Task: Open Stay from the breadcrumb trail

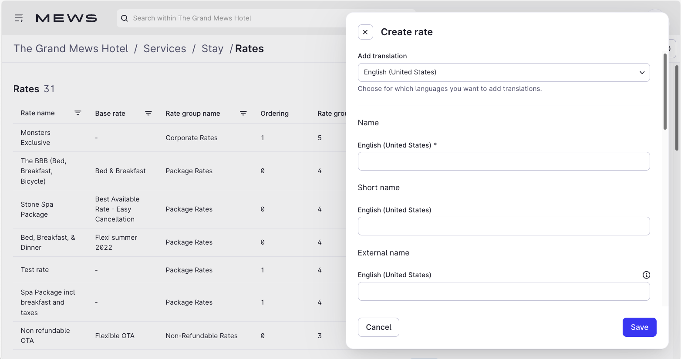Action: tap(212, 48)
